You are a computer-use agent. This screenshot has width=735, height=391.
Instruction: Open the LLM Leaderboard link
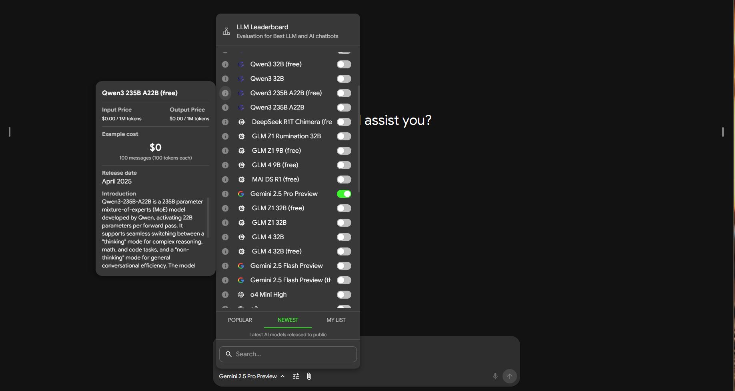pos(262,27)
